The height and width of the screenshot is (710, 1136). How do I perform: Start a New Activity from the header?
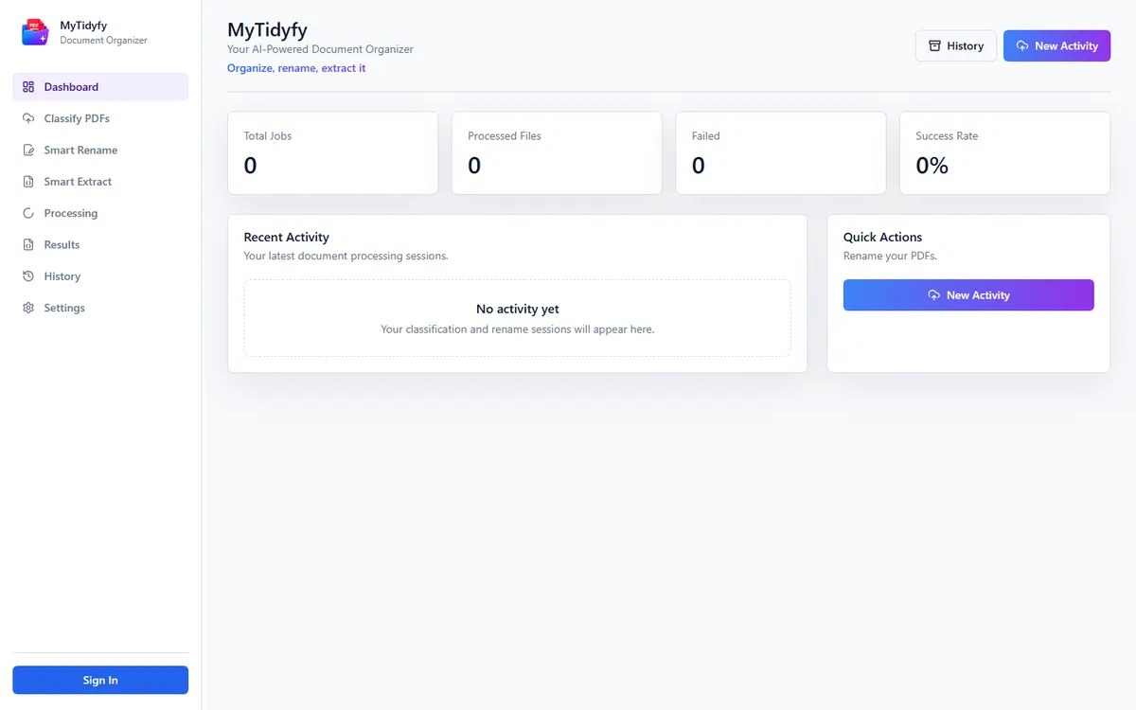tap(1056, 45)
